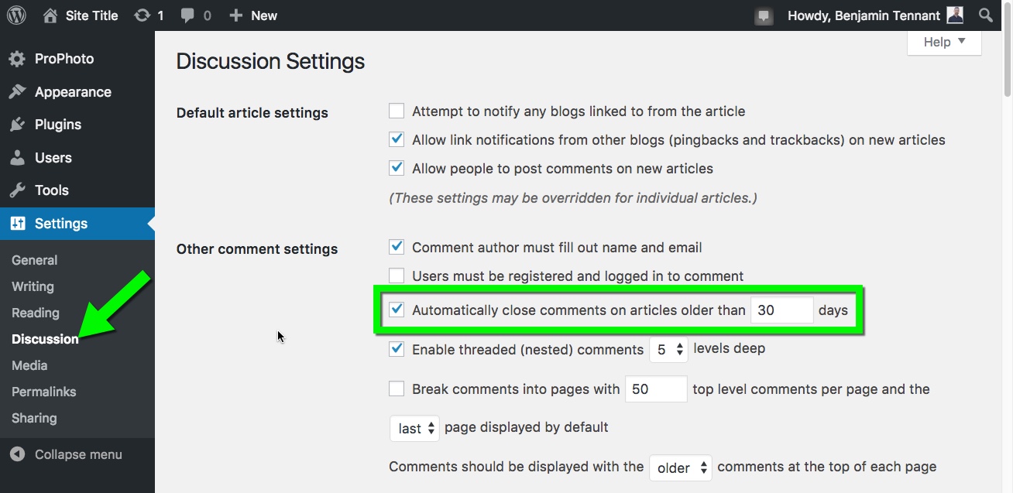This screenshot has width=1013, height=493.
Task: Click the comments bubble icon
Action: pos(187,15)
